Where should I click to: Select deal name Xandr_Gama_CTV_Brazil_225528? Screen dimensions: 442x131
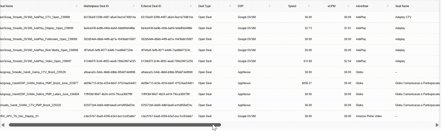click(x=33, y=72)
